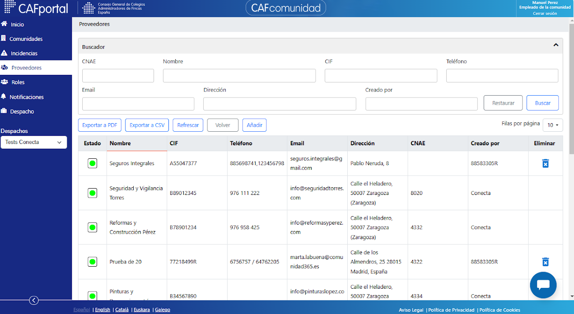Collapse the sidebar with the arrow circle icon
This screenshot has width=574, height=314.
[x=34, y=300]
